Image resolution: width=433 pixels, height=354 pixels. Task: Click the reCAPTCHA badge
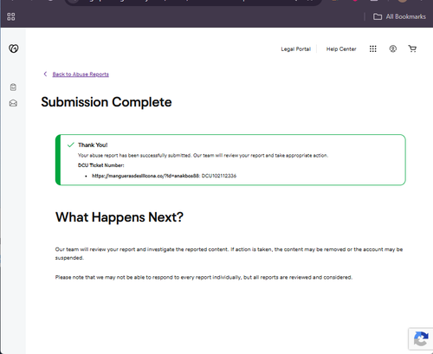tap(421, 338)
